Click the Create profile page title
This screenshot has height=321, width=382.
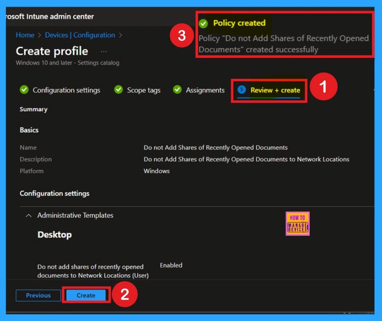point(52,51)
